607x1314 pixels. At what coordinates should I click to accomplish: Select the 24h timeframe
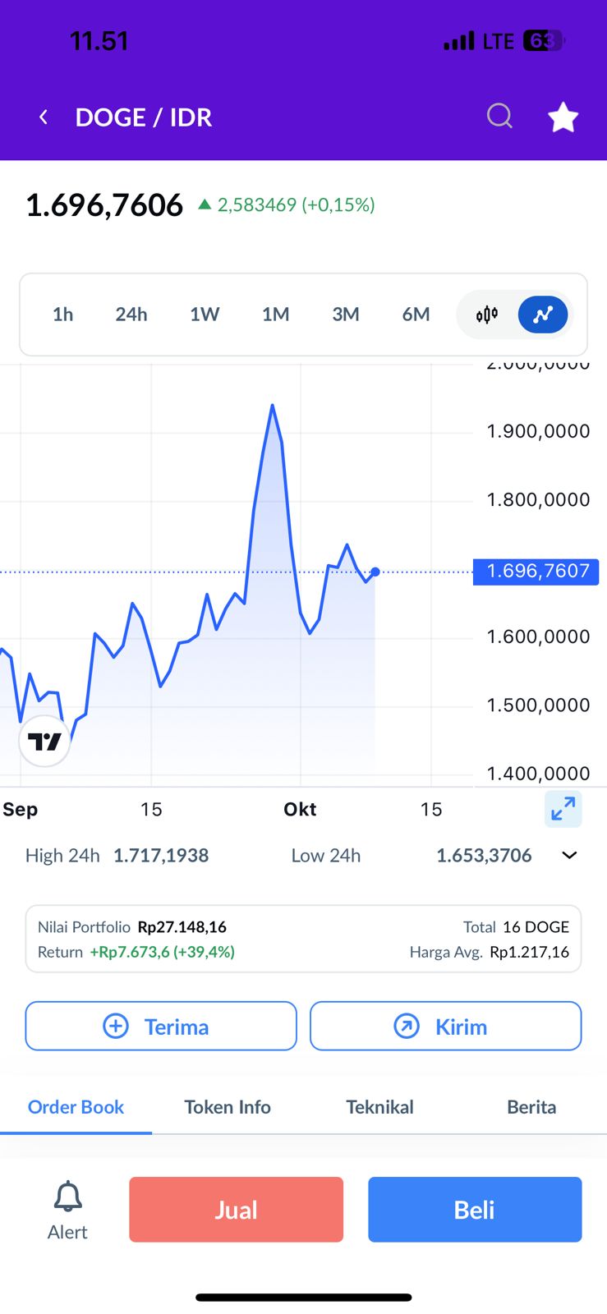tap(131, 315)
